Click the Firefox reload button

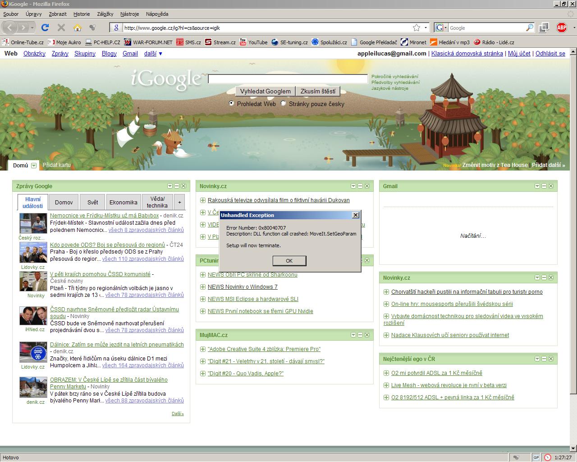point(45,28)
